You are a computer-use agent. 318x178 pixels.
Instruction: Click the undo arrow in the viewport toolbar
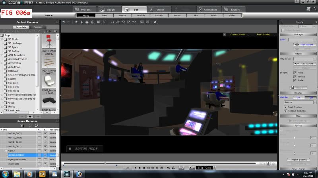click(x=64, y=22)
